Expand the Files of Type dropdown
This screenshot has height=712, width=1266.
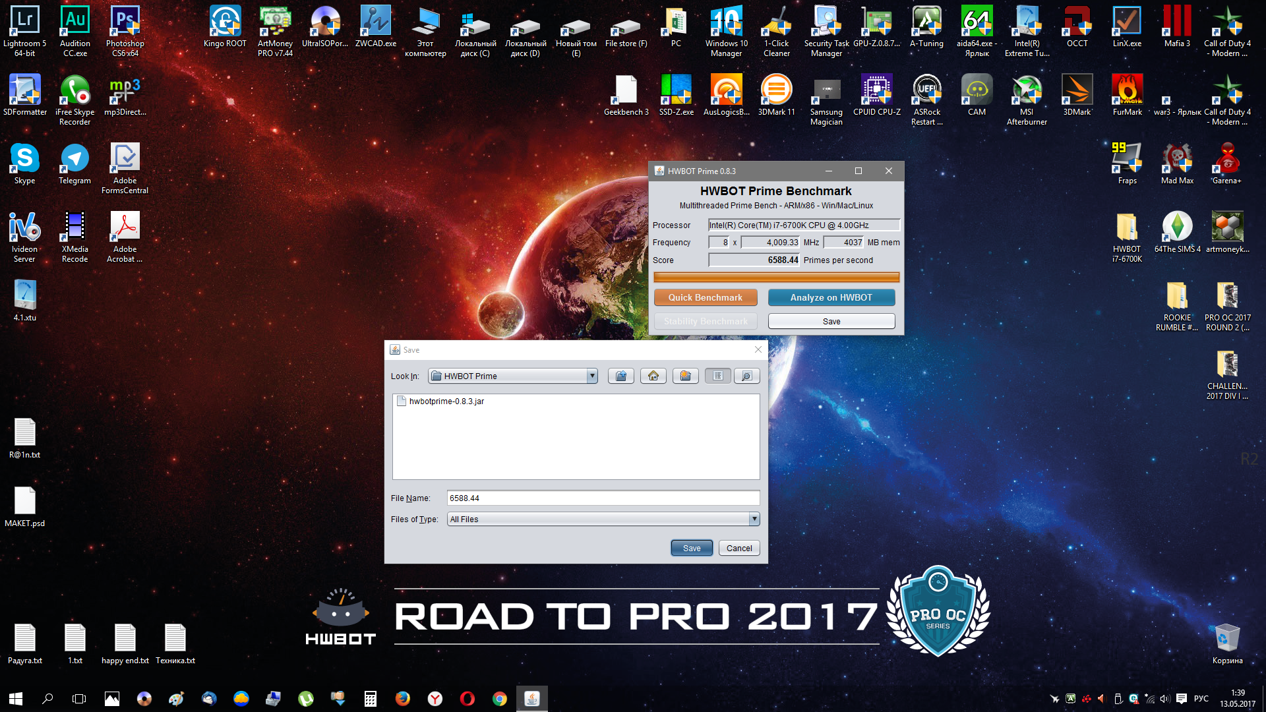754,519
